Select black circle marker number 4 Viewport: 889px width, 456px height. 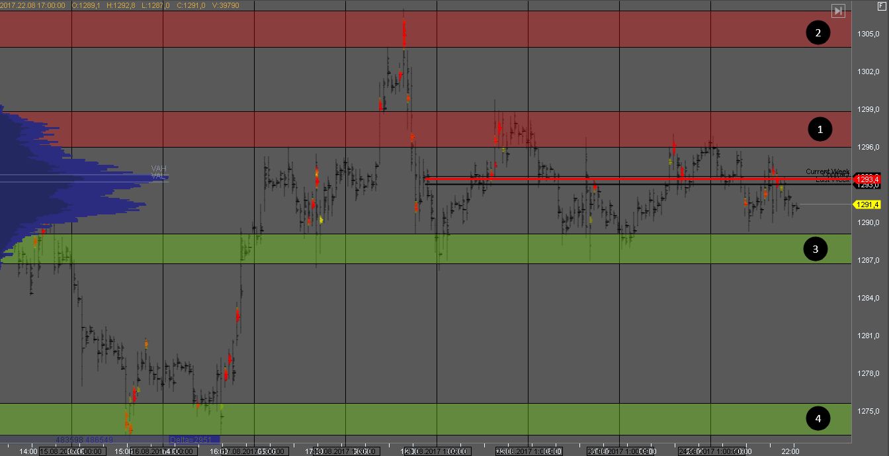[818, 418]
